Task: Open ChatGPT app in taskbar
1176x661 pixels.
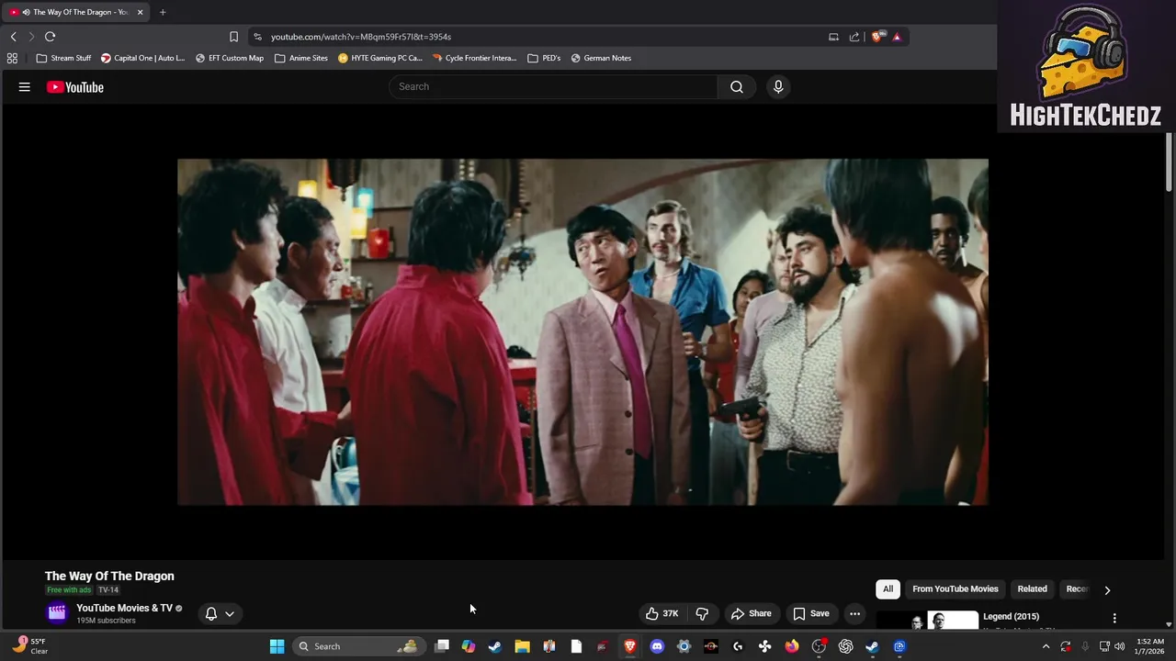Action: 845,646
